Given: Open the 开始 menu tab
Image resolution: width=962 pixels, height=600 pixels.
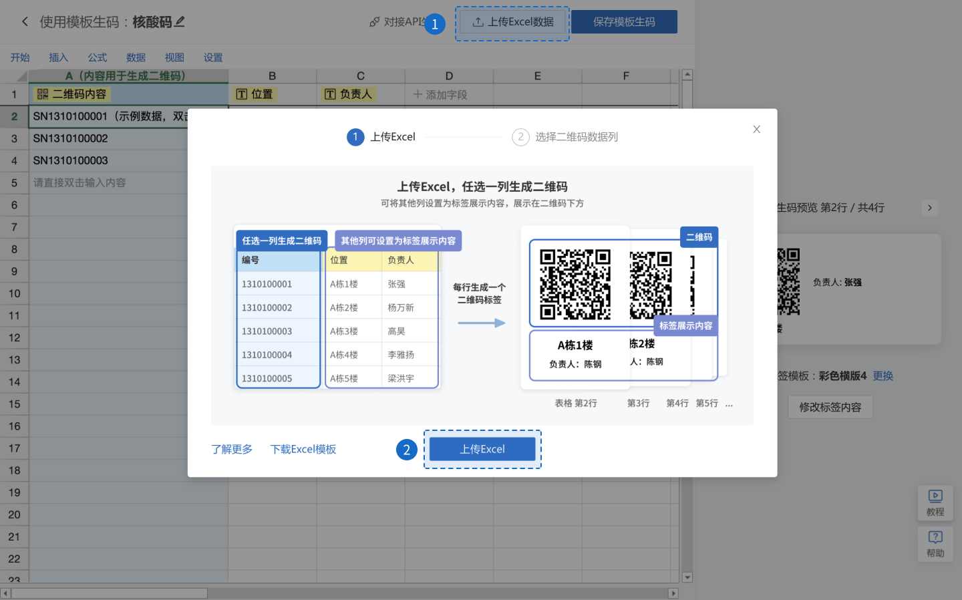Looking at the screenshot, I should click(x=20, y=57).
